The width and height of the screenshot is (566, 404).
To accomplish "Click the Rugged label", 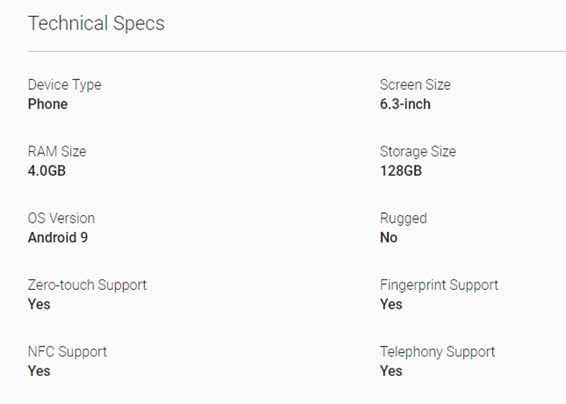I will point(403,218).
